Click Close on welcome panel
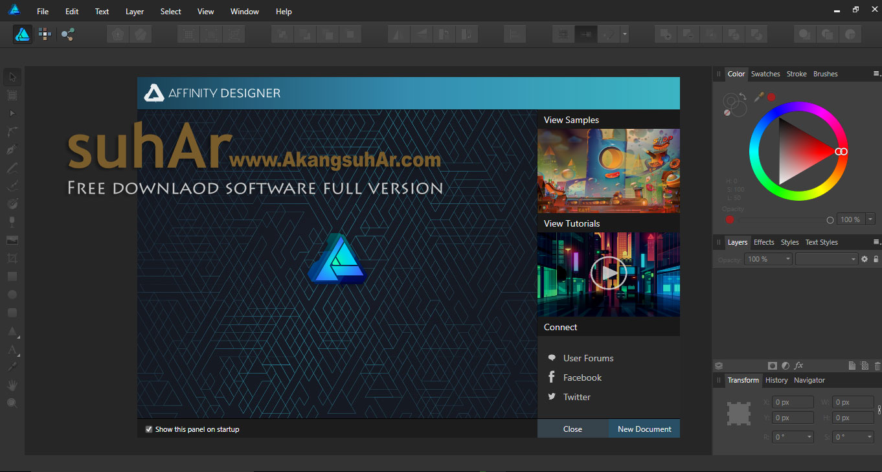Viewport: 882px width, 472px height. coord(572,429)
